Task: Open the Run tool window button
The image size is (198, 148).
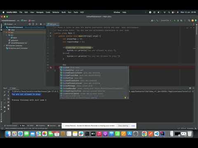Action: (x=22, y=126)
